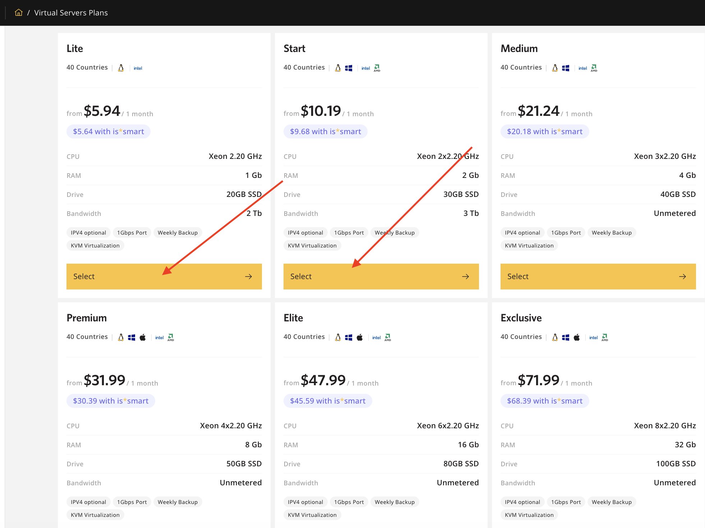Click the Intel logo on the Medium plan
The height and width of the screenshot is (528, 705).
(583, 68)
